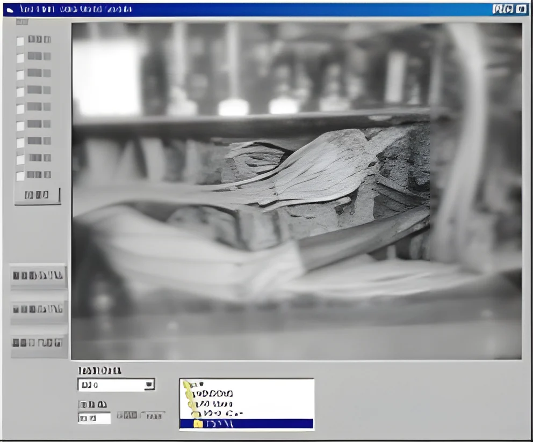Tick the second checkbox in the left column

click(20, 58)
